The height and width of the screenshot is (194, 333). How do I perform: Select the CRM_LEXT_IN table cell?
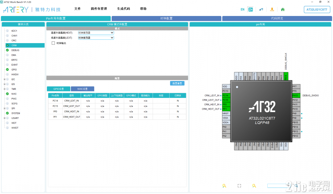(72, 101)
